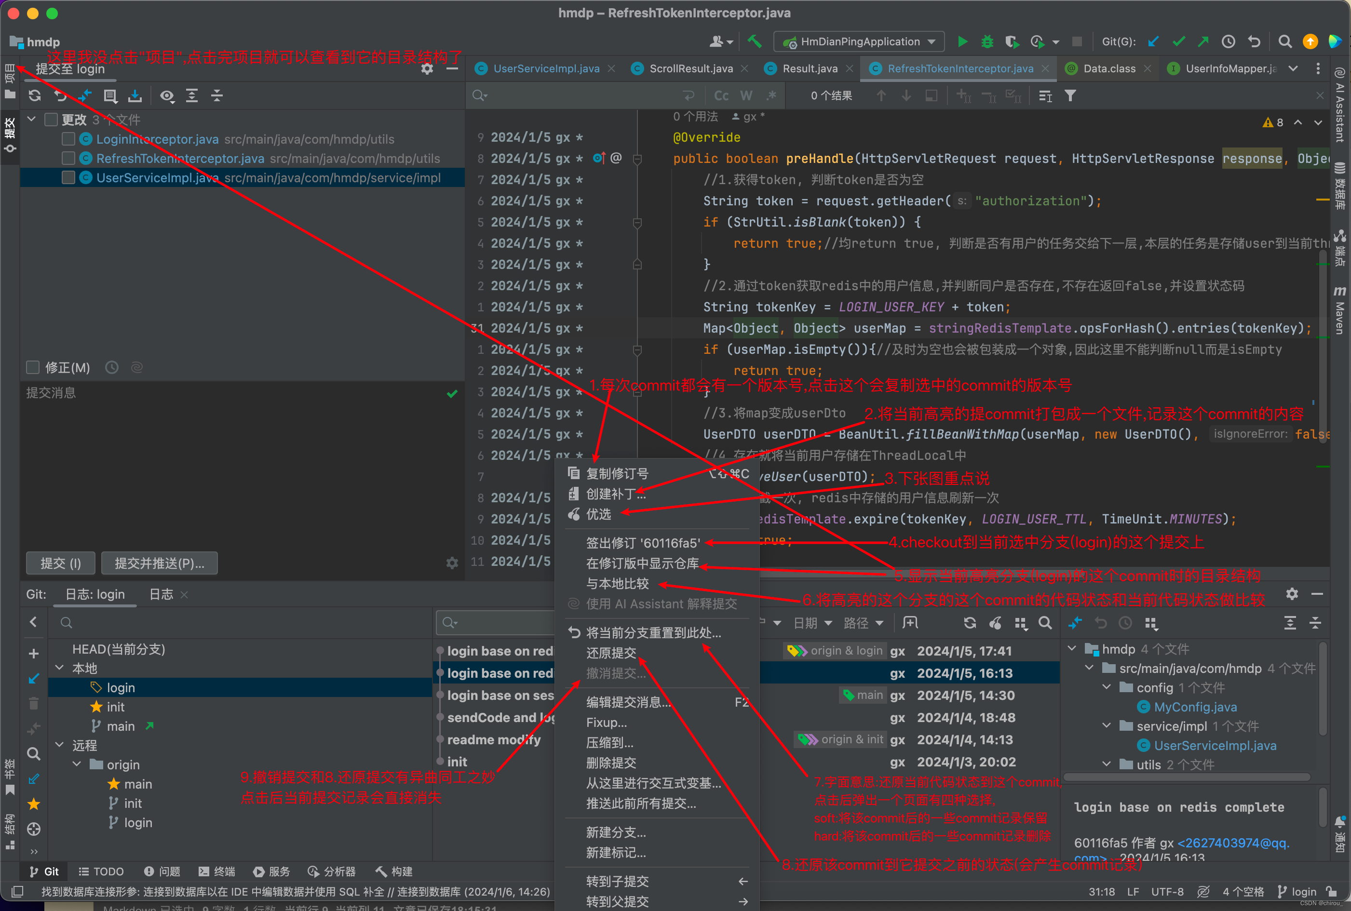Image resolution: width=1351 pixels, height=911 pixels.
Task: Add new branch with plus icon
Action: [34, 653]
